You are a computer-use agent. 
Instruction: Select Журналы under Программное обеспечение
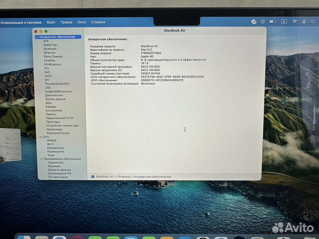(54, 166)
